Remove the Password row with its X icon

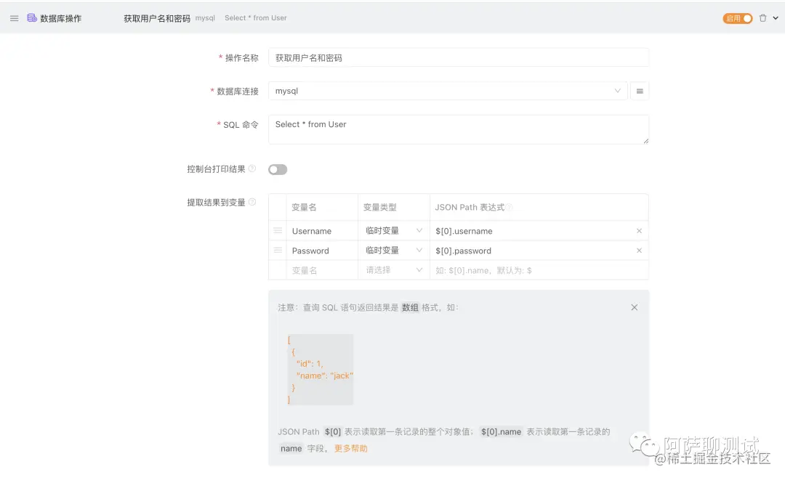[x=639, y=251]
